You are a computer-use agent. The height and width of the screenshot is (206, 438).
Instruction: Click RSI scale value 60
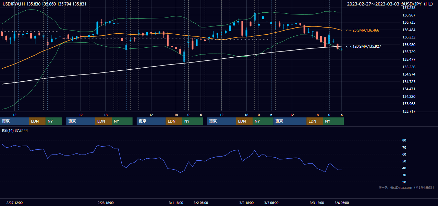click(404, 154)
